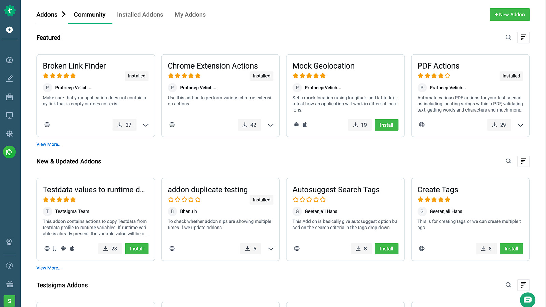546x307 pixels.
Task: Install the Mock Geolocation addon
Action: pyautogui.click(x=387, y=125)
